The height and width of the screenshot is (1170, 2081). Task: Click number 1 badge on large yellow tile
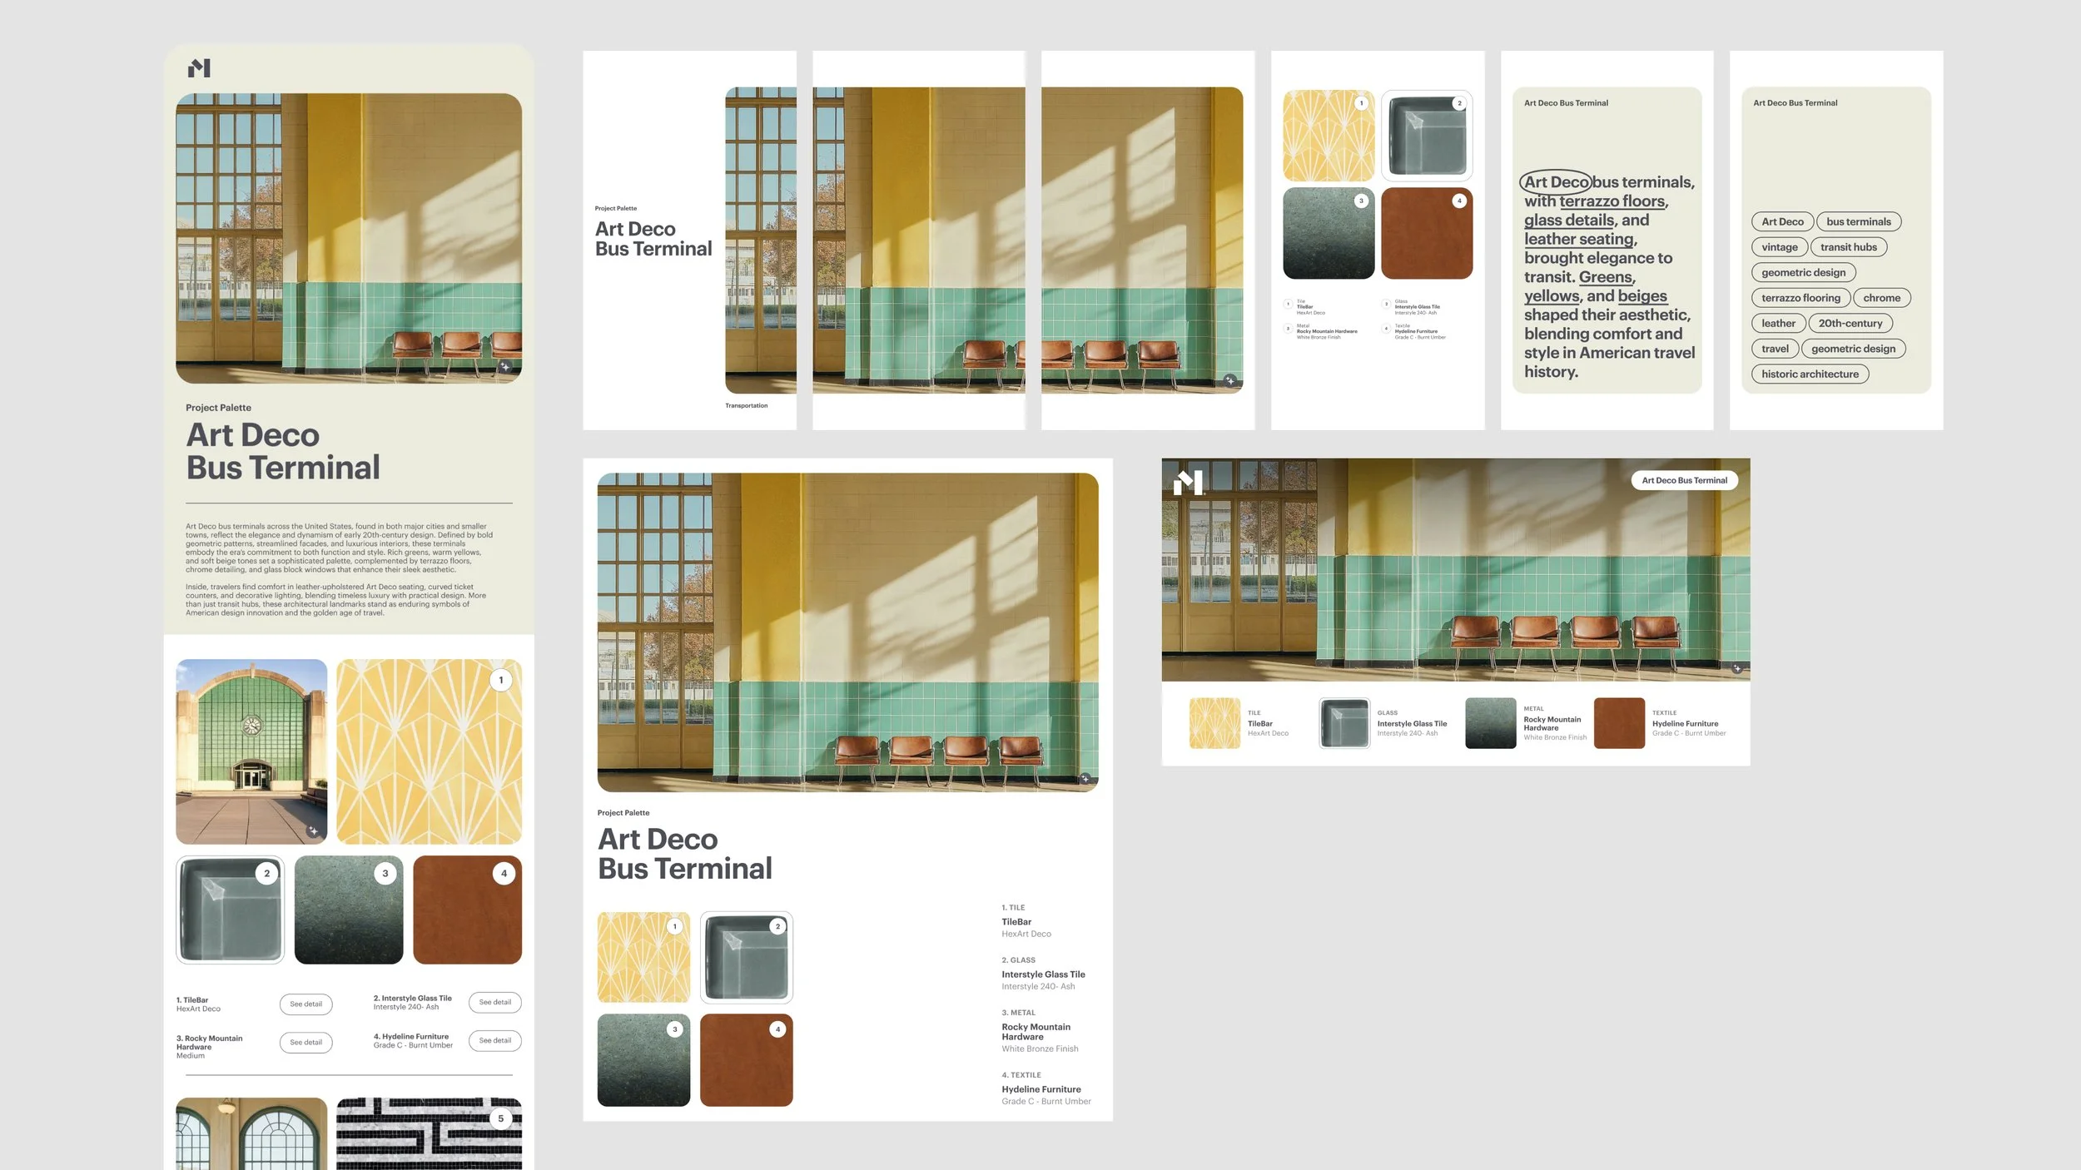(500, 680)
